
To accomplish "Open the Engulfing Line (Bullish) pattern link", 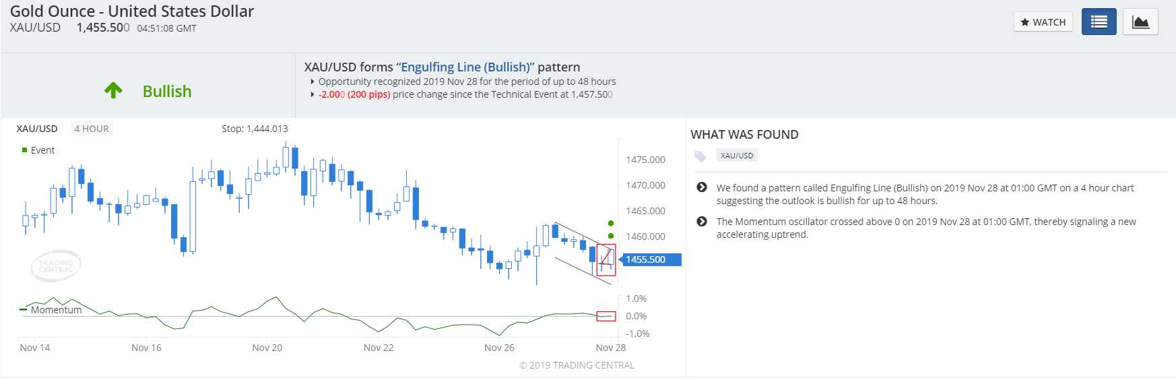I will click(x=465, y=67).
